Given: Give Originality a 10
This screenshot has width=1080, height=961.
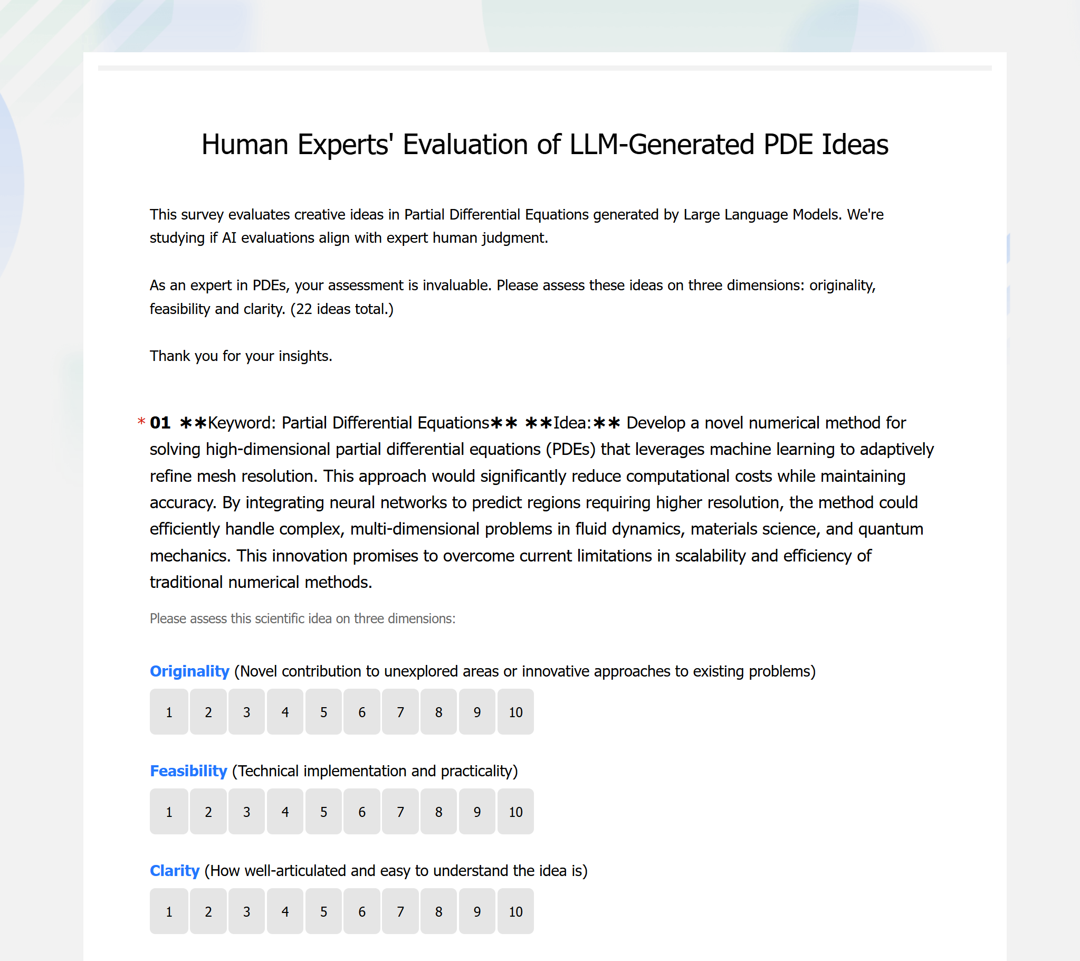Looking at the screenshot, I should pyautogui.click(x=515, y=711).
